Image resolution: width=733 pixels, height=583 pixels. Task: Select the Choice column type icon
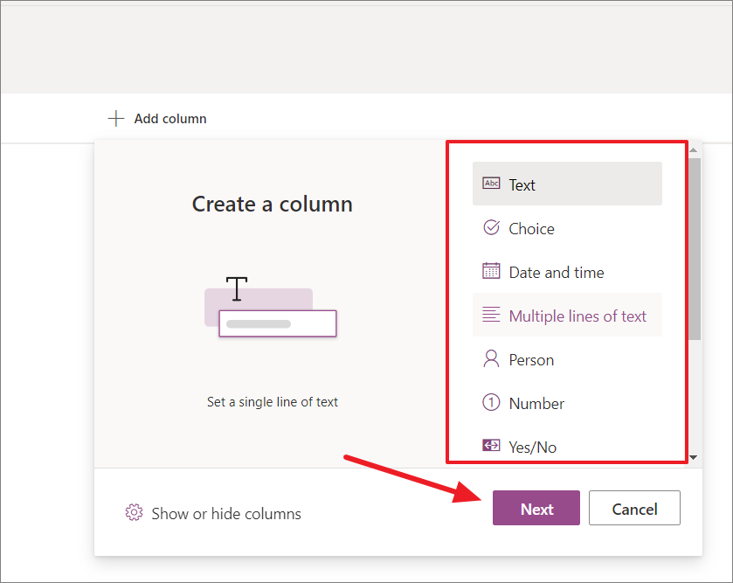click(492, 228)
